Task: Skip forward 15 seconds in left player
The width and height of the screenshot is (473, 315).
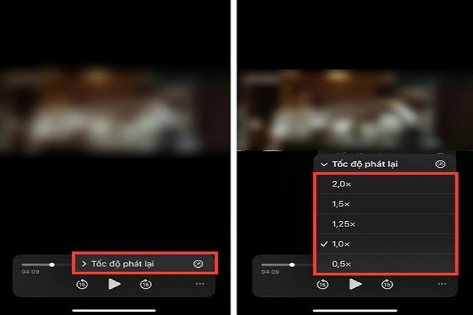Action: coord(146,284)
